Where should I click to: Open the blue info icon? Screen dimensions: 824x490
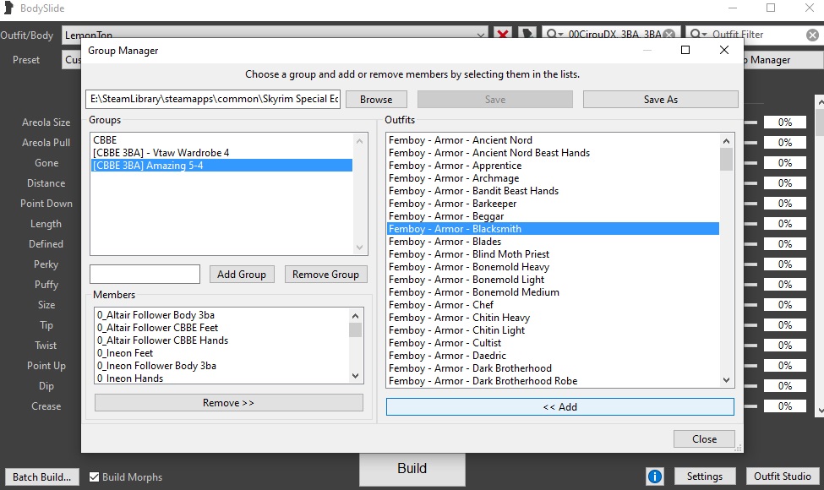click(655, 476)
